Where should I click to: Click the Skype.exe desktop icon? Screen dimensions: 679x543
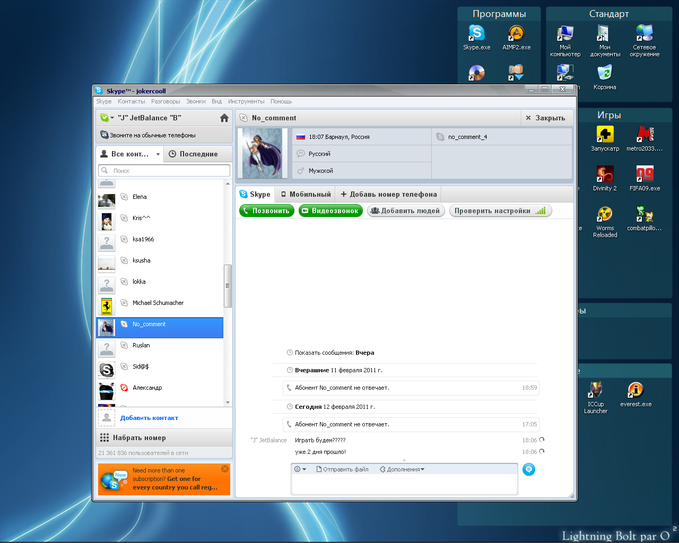tap(476, 37)
